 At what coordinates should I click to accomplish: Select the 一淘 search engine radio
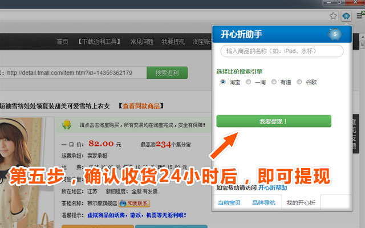pos(249,82)
